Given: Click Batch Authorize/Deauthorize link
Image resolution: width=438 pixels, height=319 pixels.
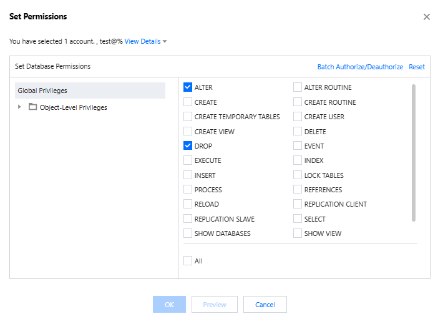Looking at the screenshot, I should click(x=360, y=67).
